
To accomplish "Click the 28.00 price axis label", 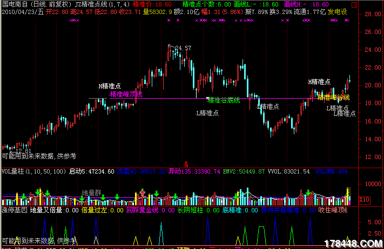I will pos(373,14).
